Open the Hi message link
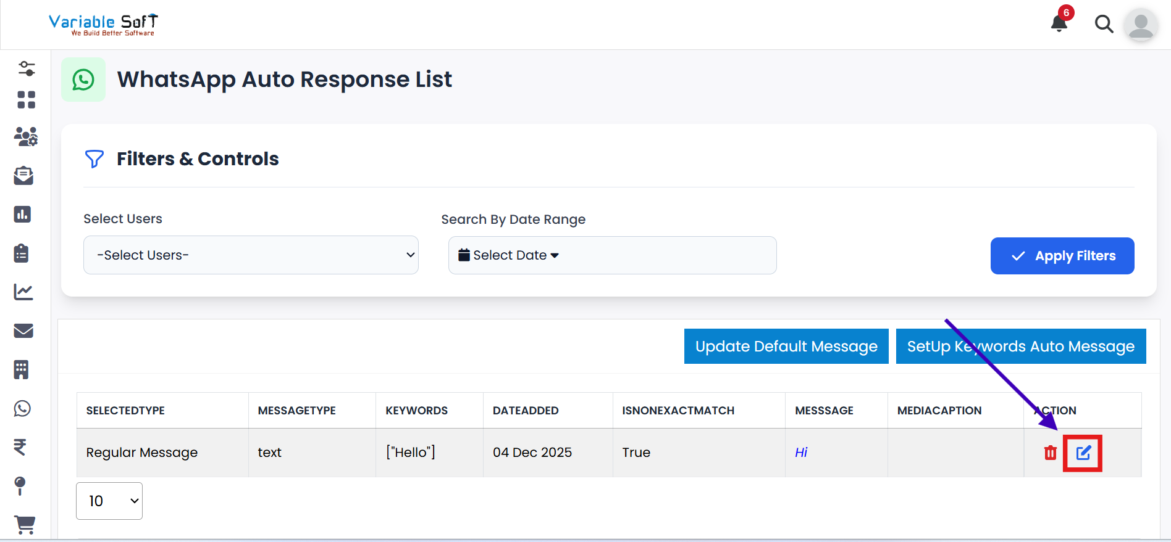Viewport: 1171px width, 542px height. click(x=801, y=453)
